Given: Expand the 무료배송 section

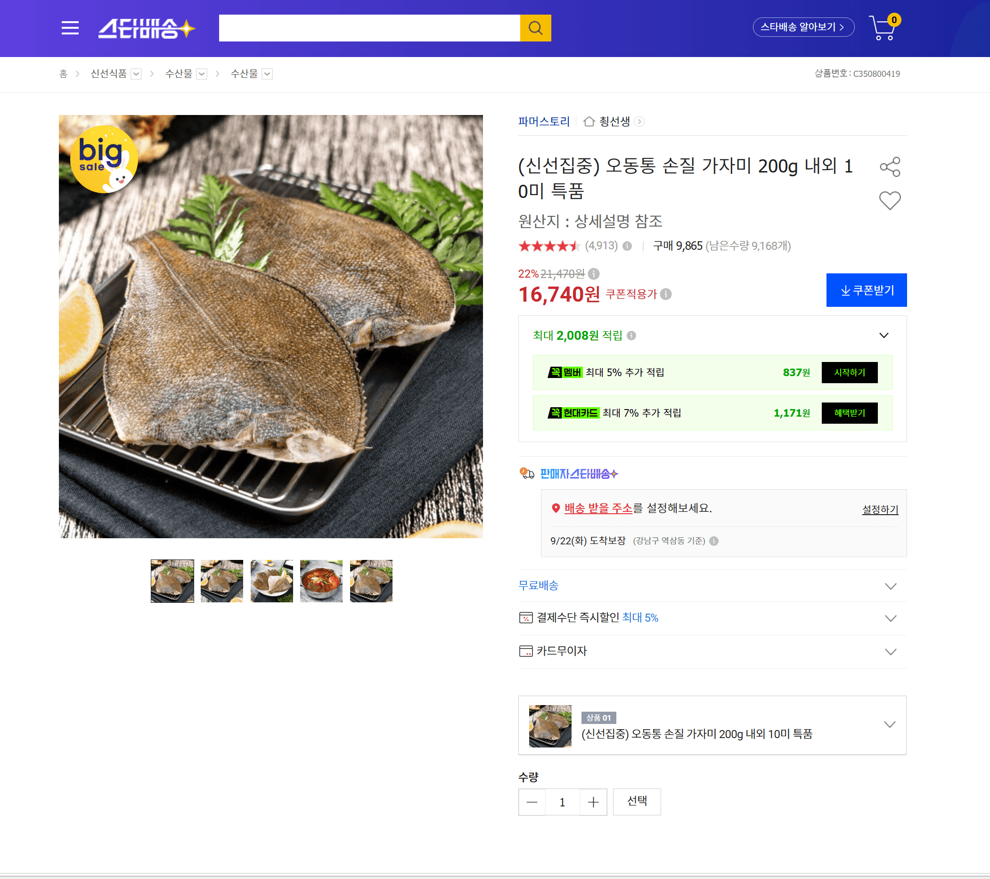Looking at the screenshot, I should pyautogui.click(x=890, y=586).
